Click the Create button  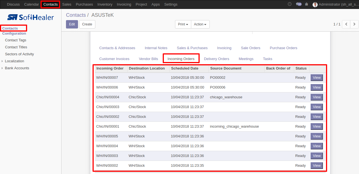tap(87, 24)
